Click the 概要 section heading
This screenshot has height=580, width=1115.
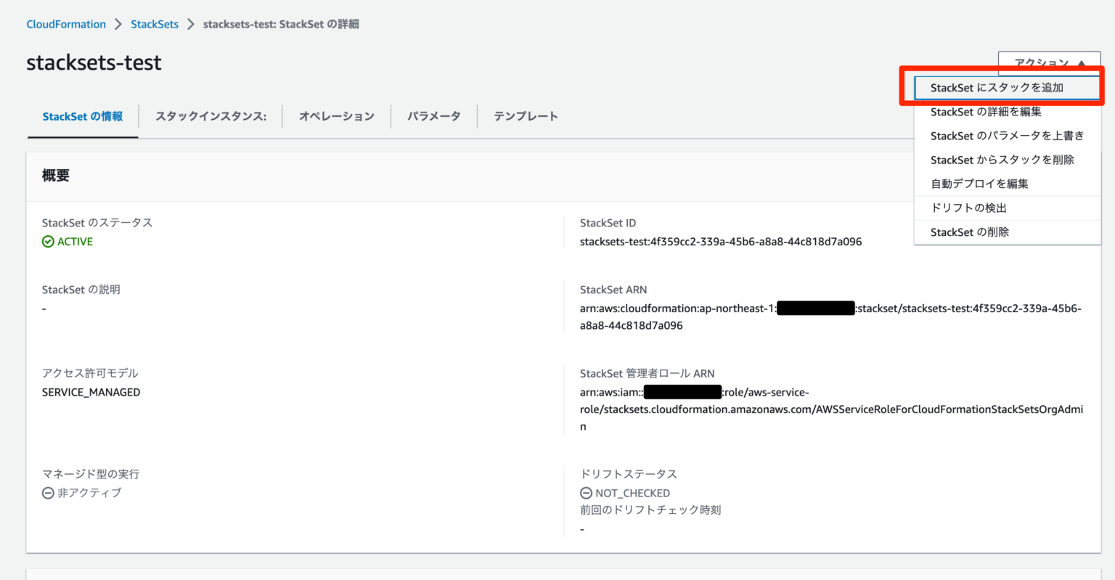pyautogui.click(x=55, y=176)
